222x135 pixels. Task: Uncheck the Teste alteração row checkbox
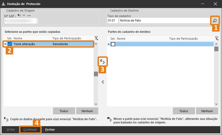pyautogui.click(x=10, y=44)
